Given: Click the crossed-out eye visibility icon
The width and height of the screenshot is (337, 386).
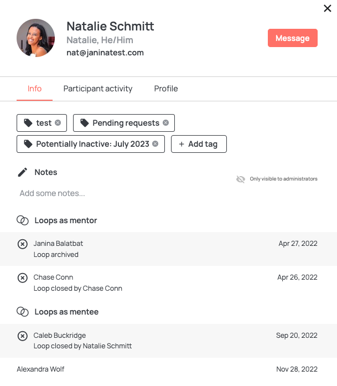Looking at the screenshot, I should [241, 179].
